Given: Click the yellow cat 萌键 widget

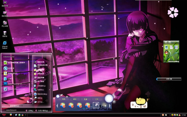Looking at the screenshot, I should (x=140, y=103).
